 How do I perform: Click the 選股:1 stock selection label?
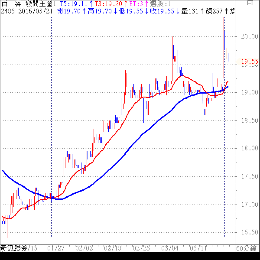(x=160, y=3)
